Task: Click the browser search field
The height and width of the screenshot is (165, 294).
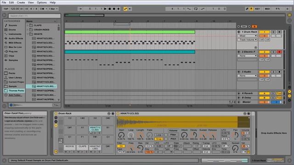Action: pyautogui.click(x=34, y=16)
